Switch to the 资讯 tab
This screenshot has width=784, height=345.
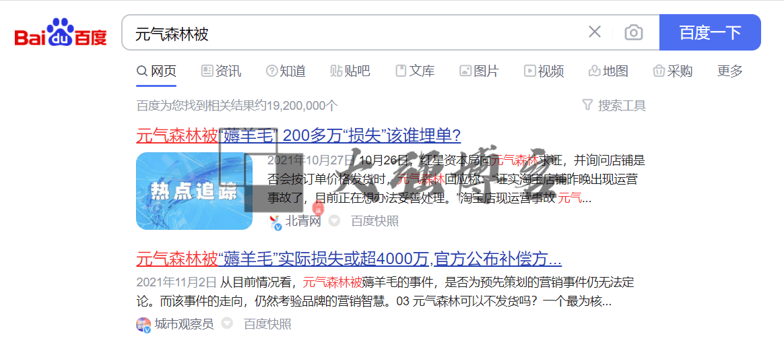[221, 71]
